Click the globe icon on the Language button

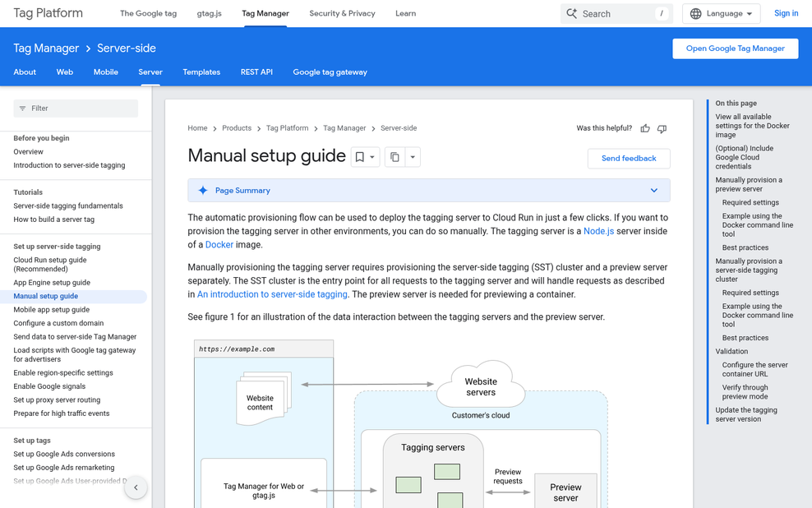pos(696,13)
